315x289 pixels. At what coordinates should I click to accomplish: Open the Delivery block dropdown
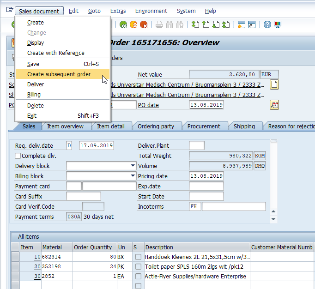[133, 166]
